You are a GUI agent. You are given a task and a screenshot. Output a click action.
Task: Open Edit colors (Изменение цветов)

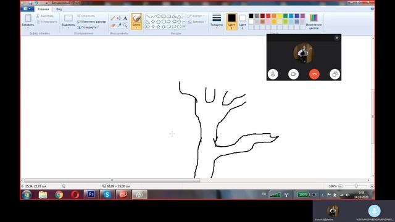[x=314, y=22]
